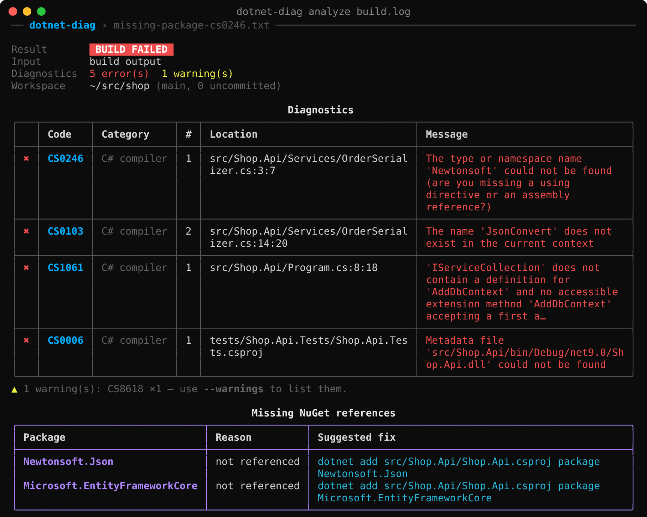This screenshot has height=517, width=647.
Task: Click the Program.cs:8:18 location
Action: (294, 268)
